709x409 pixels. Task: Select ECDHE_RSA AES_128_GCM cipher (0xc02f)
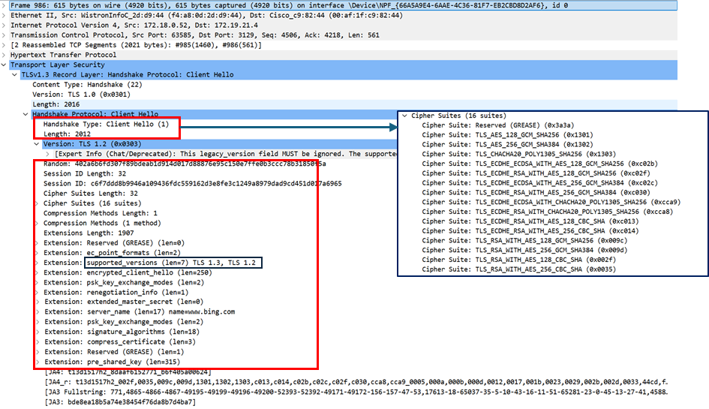click(536, 173)
